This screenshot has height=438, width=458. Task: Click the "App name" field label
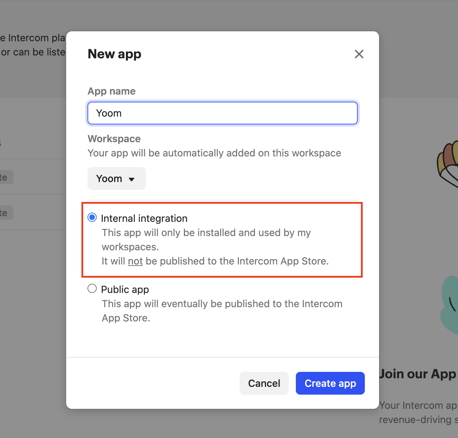click(112, 91)
